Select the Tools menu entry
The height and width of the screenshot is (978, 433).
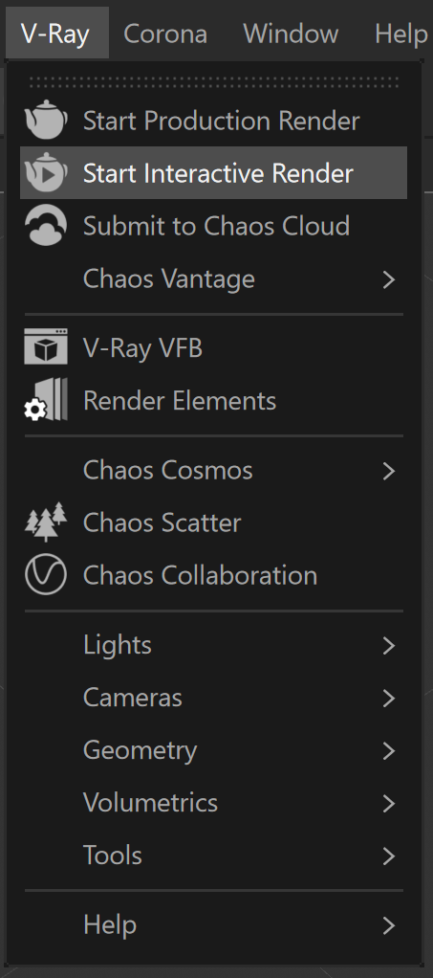[x=214, y=856]
